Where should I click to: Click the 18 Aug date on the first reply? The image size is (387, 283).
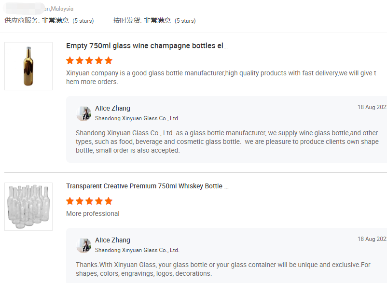[372, 107]
